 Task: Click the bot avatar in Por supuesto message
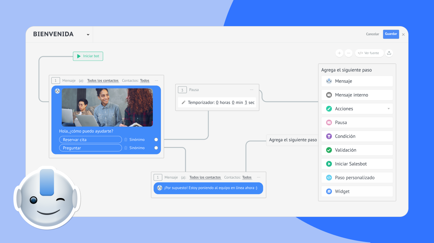click(x=160, y=188)
